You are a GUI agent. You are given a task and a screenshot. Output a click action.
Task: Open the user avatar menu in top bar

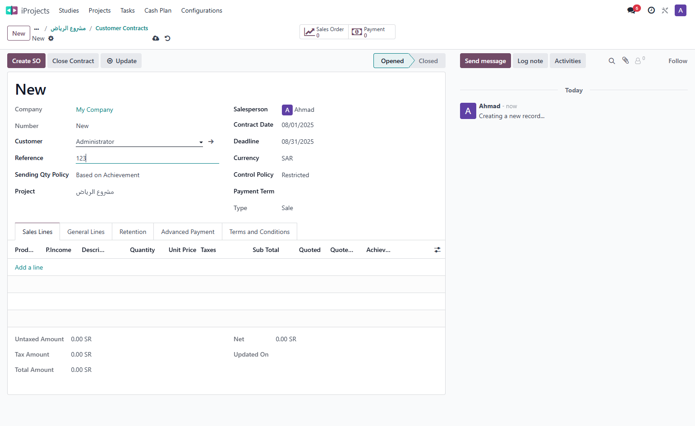[x=680, y=10]
